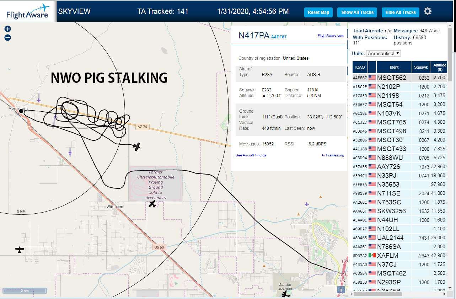Select the MSQT562 row ident
This screenshot has width=456, height=299.
point(391,78)
